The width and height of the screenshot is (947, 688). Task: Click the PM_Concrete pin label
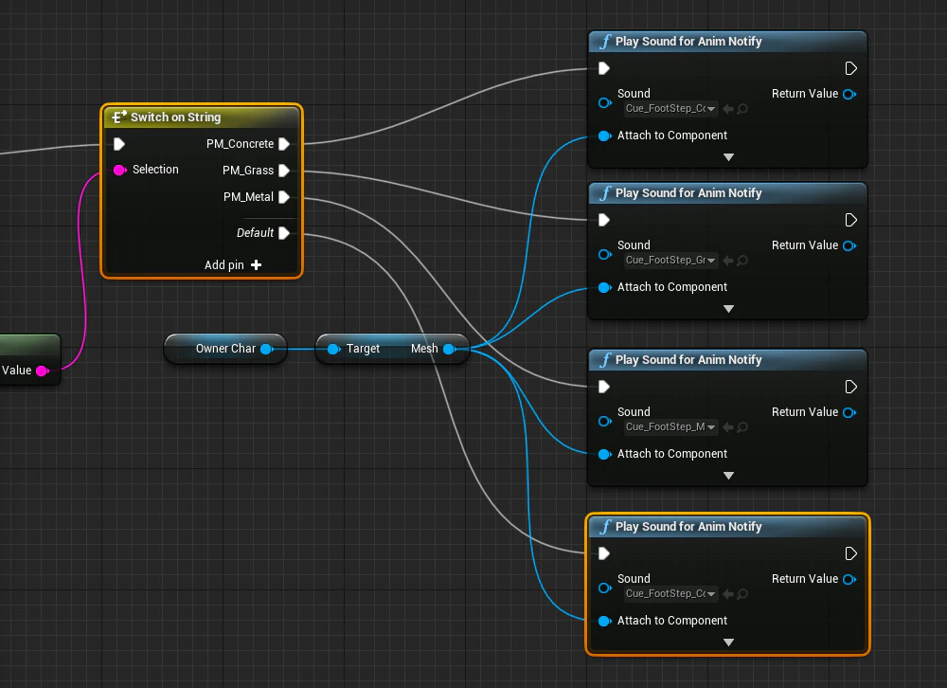[x=240, y=144]
